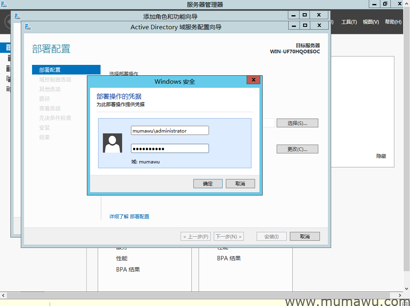Viewport: 410px width, 306px height.
Task: Maximize the Active Directory 域服务配置向导 window
Action: click(x=305, y=25)
